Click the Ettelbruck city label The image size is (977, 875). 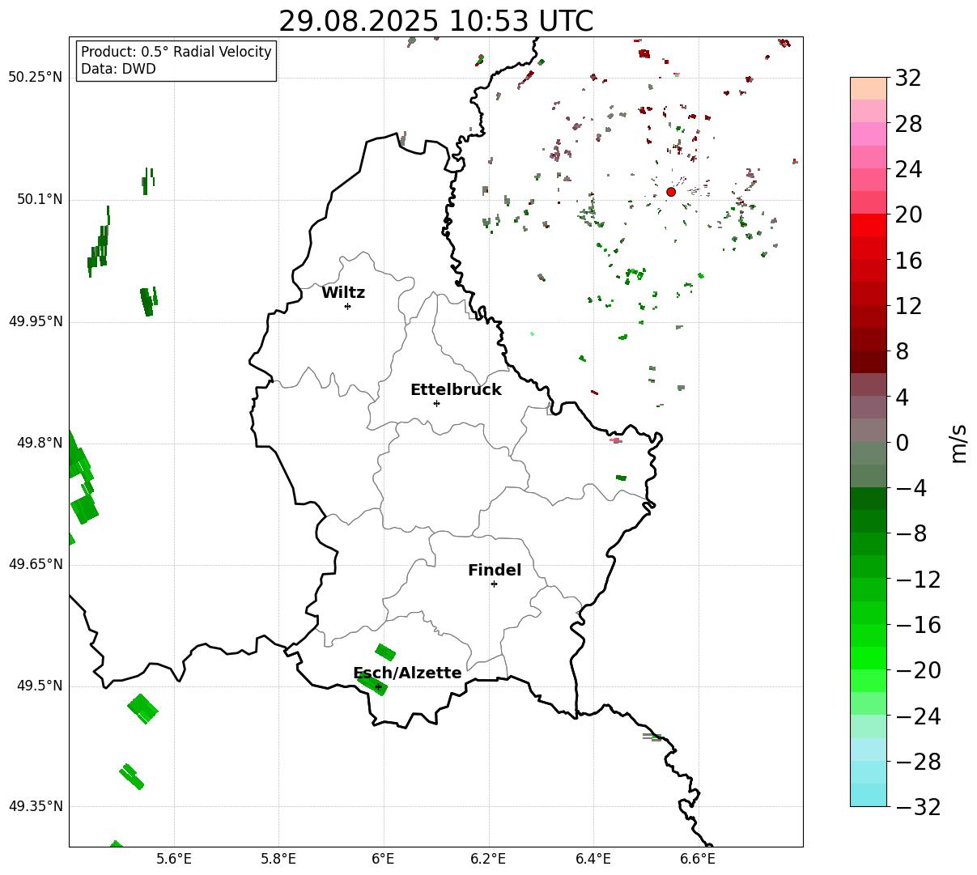[x=456, y=389]
